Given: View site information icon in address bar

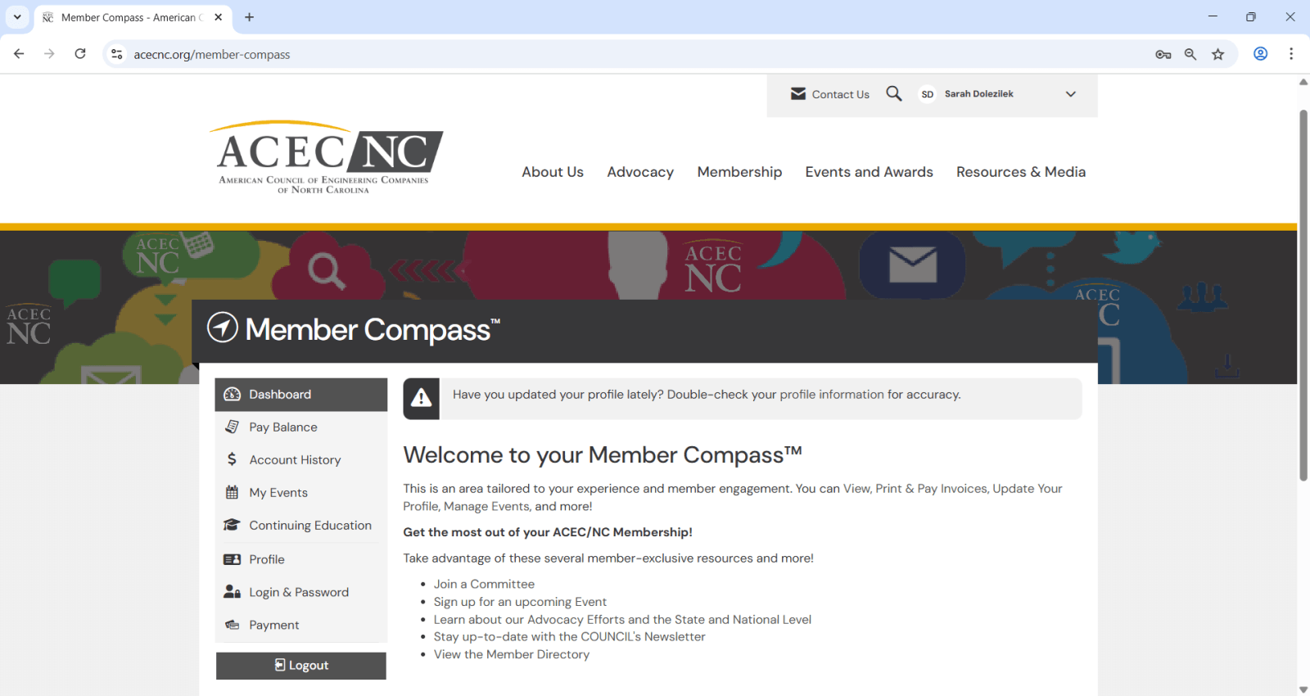Looking at the screenshot, I should 117,54.
